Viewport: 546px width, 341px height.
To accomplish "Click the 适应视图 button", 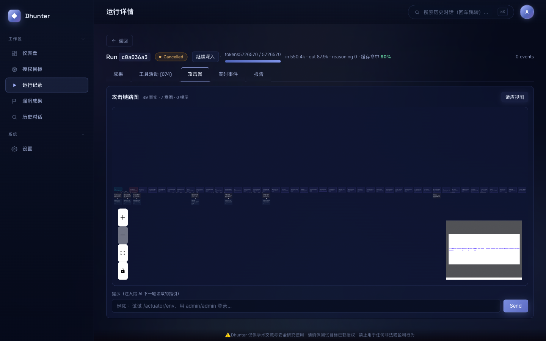I will [x=515, y=97].
